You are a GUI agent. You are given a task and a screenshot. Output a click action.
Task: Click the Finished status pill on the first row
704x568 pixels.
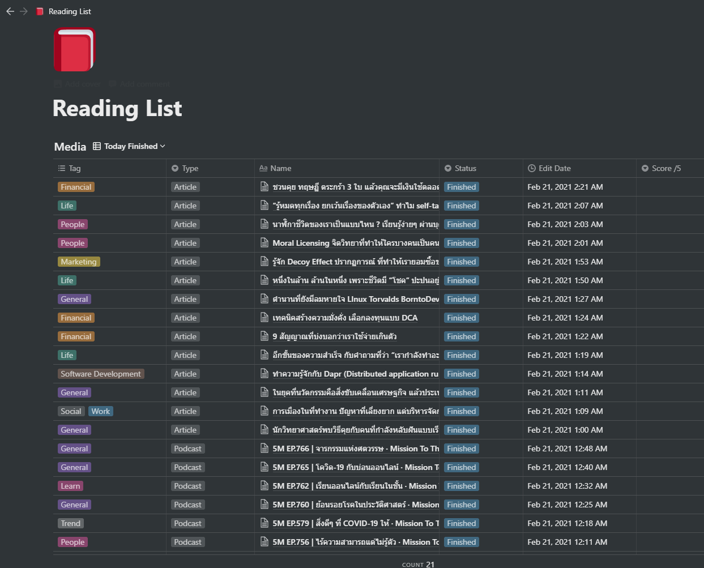[x=461, y=186]
